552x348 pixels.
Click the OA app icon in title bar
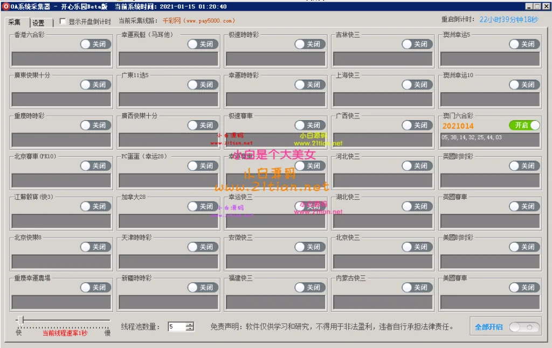(x=6, y=6)
